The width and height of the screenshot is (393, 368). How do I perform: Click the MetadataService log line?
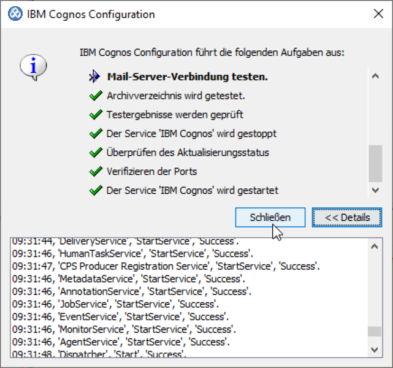coord(128,278)
